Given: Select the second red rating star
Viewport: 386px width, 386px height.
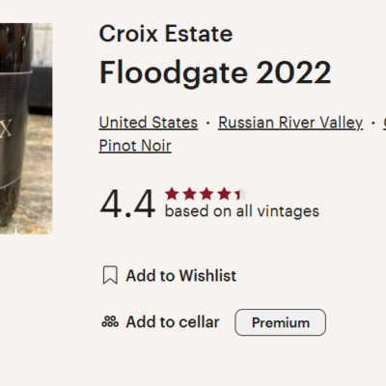Looking at the screenshot, I should point(189,194).
